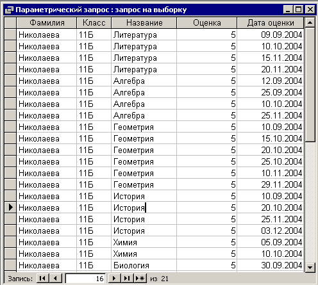Viewport: 318px width, 285px height.
Task: Click the vertical scrollbar thumb
Action: 310,85
